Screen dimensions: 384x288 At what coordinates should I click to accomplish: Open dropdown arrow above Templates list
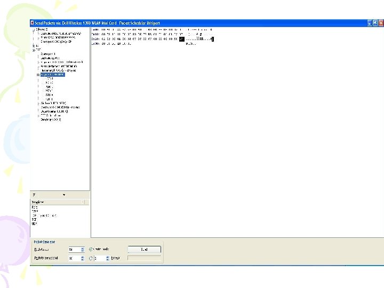(x=64, y=195)
